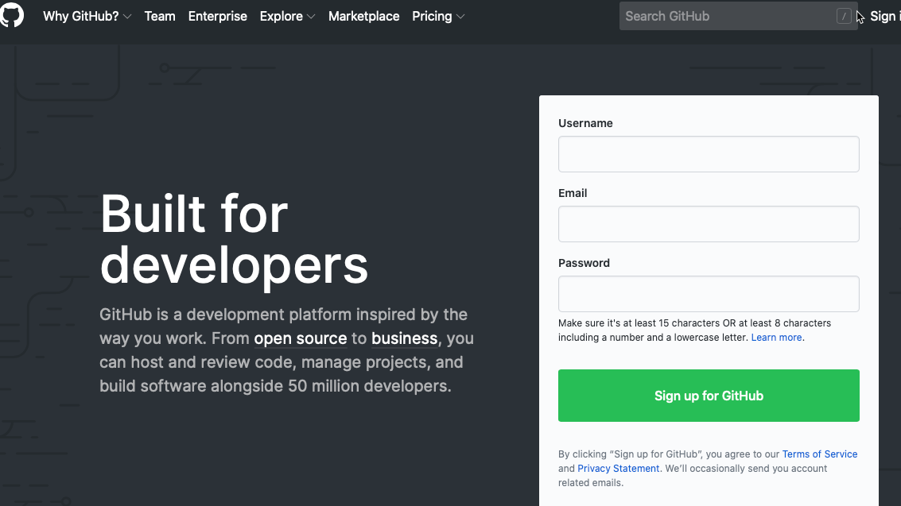Open the Terms of Service link
Viewport: 901px width, 506px height.
point(819,454)
